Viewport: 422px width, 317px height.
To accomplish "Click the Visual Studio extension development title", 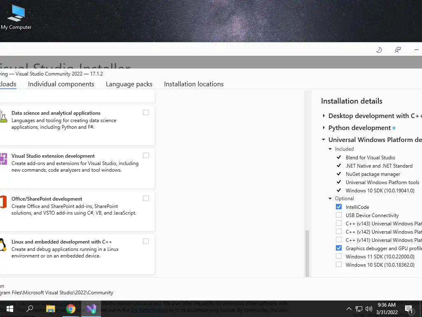I will (53, 156).
